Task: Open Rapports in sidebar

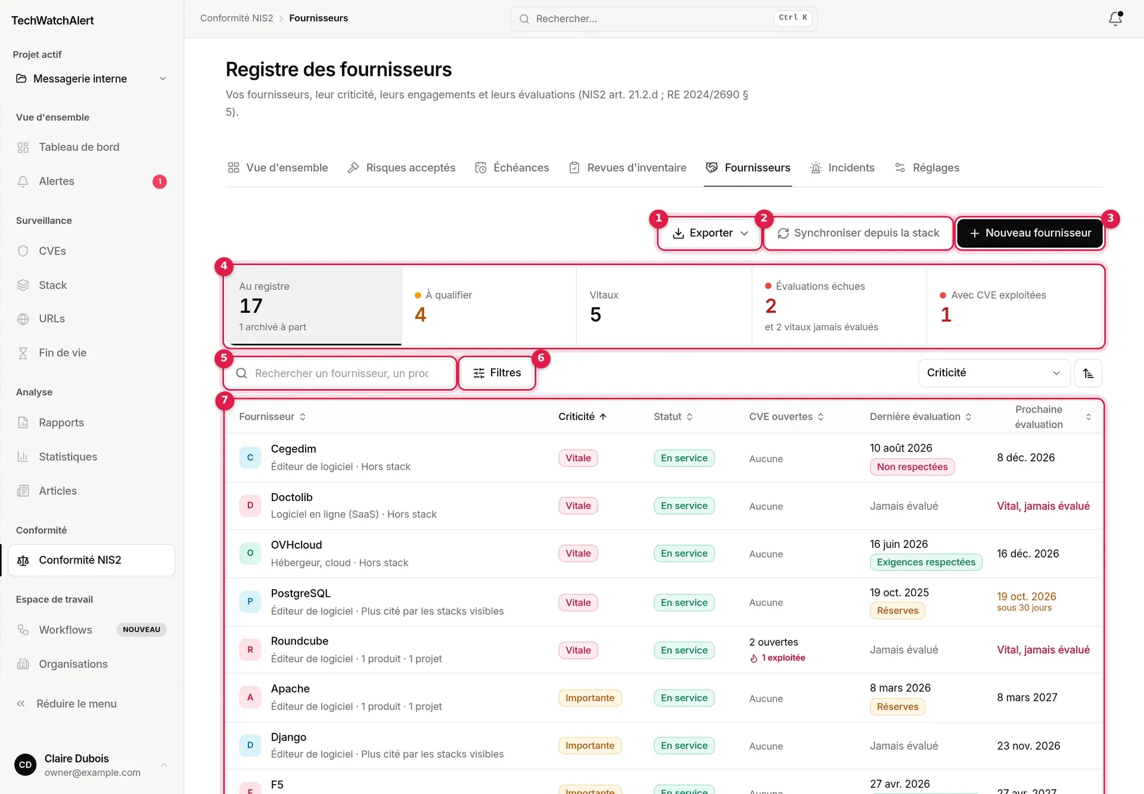Action: click(x=91, y=422)
